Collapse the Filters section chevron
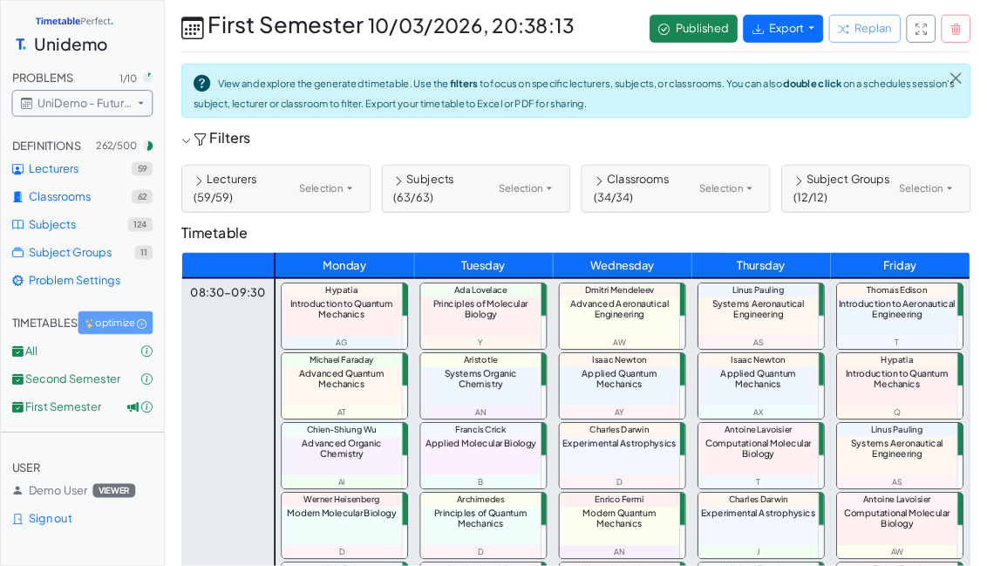Image resolution: width=987 pixels, height=566 pixels. 186,140
